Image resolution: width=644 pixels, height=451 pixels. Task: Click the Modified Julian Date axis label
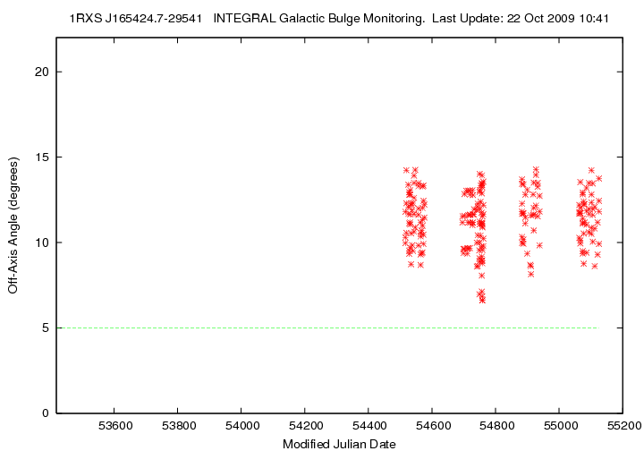tap(339, 444)
